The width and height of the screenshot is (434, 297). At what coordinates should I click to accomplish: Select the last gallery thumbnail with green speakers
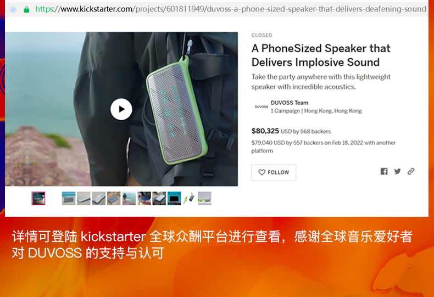[x=204, y=198]
